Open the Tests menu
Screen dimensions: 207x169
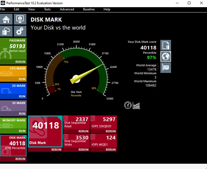pos(47,9)
